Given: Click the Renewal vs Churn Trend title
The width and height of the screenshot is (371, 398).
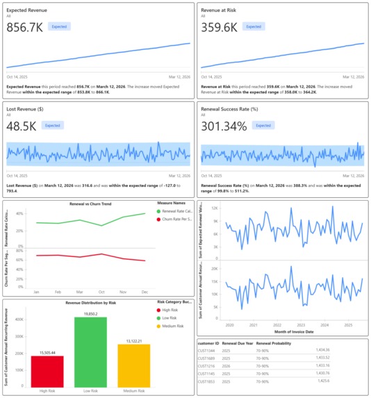Looking at the screenshot, I should [x=90, y=204].
